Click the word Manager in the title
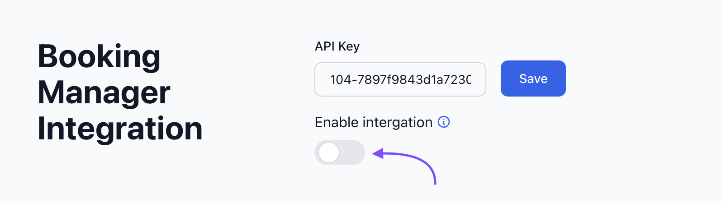722x203 pixels. [x=104, y=93]
